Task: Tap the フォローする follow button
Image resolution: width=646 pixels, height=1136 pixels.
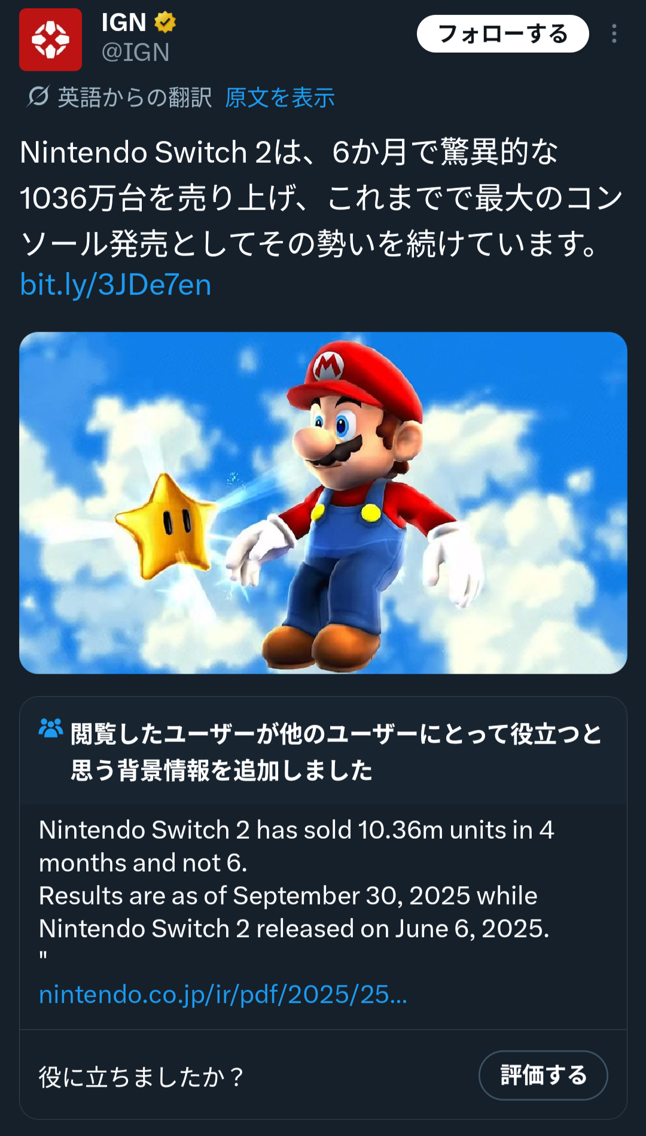Action: (502, 33)
